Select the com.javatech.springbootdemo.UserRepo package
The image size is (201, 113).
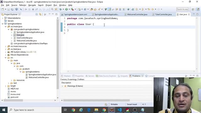30,44
